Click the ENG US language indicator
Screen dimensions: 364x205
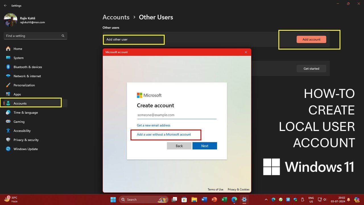[311, 200]
